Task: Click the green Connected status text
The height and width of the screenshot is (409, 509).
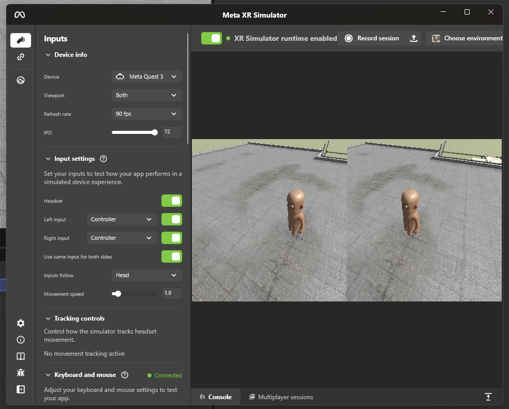Action: click(168, 375)
